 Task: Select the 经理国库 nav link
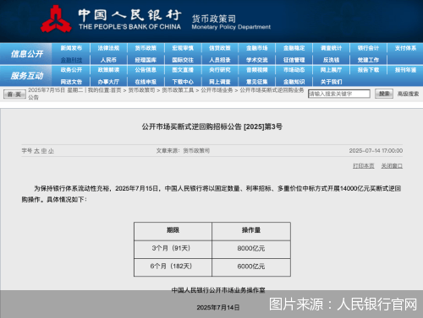(x=146, y=60)
